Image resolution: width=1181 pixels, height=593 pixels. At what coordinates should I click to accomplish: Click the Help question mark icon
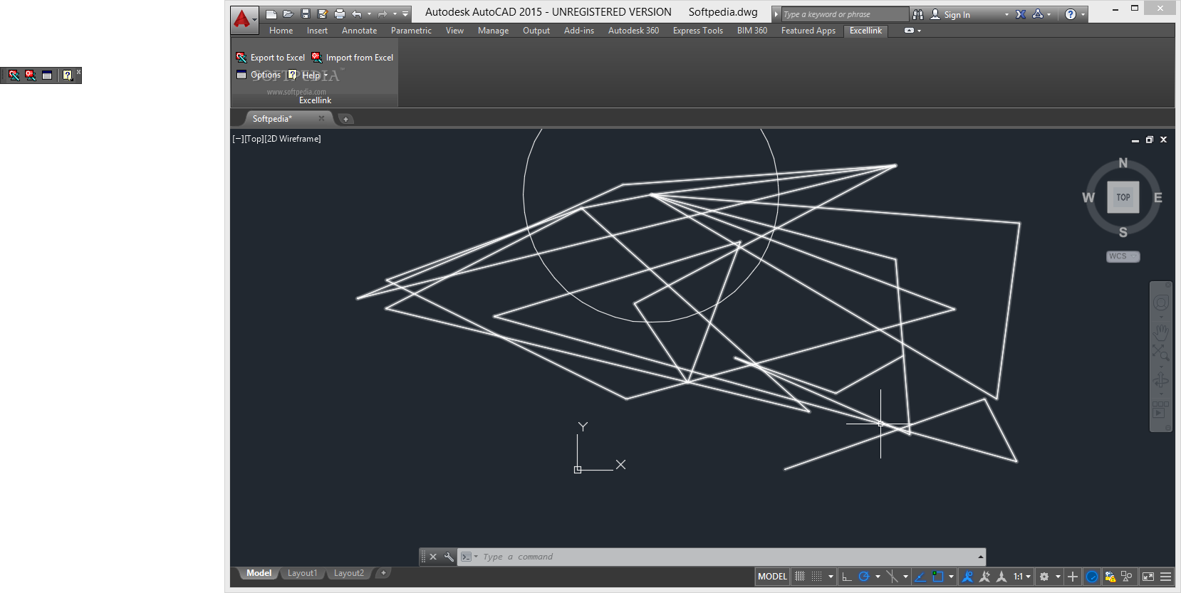[x=1071, y=14]
